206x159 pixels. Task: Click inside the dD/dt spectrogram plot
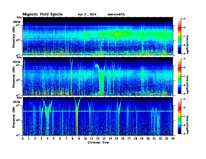coord(98,76)
